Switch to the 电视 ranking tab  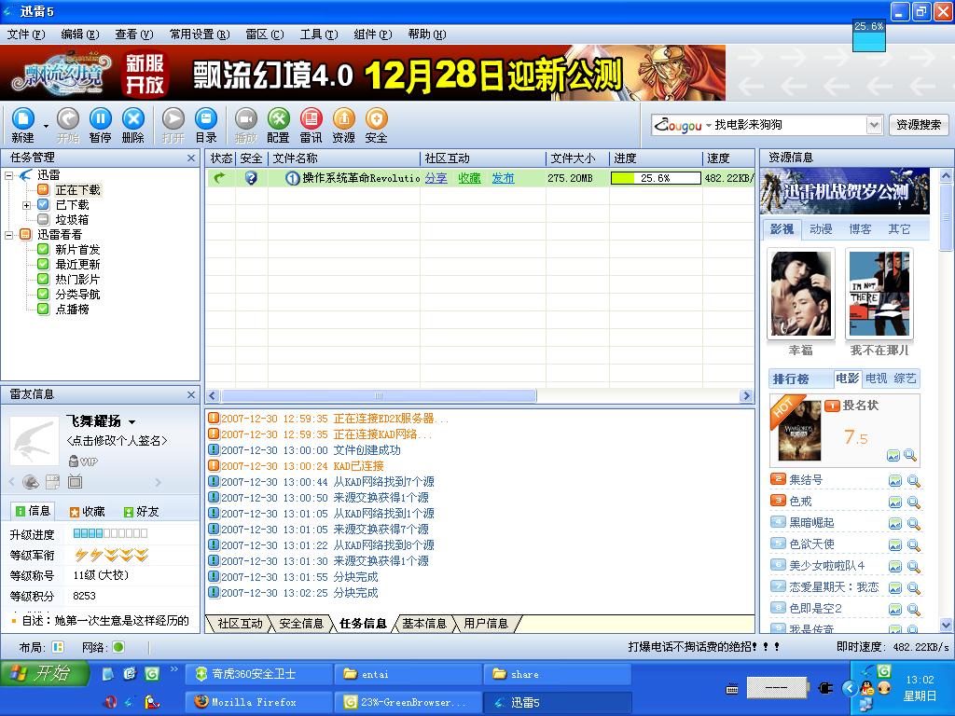click(x=876, y=379)
